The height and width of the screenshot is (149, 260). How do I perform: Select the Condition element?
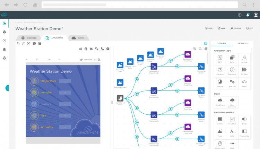220,71
